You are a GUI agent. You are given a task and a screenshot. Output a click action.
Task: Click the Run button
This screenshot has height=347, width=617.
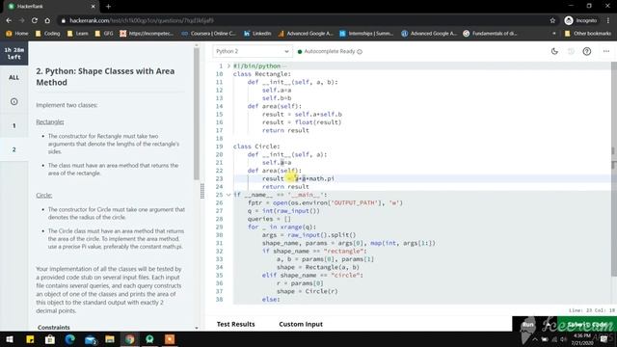[x=527, y=324]
